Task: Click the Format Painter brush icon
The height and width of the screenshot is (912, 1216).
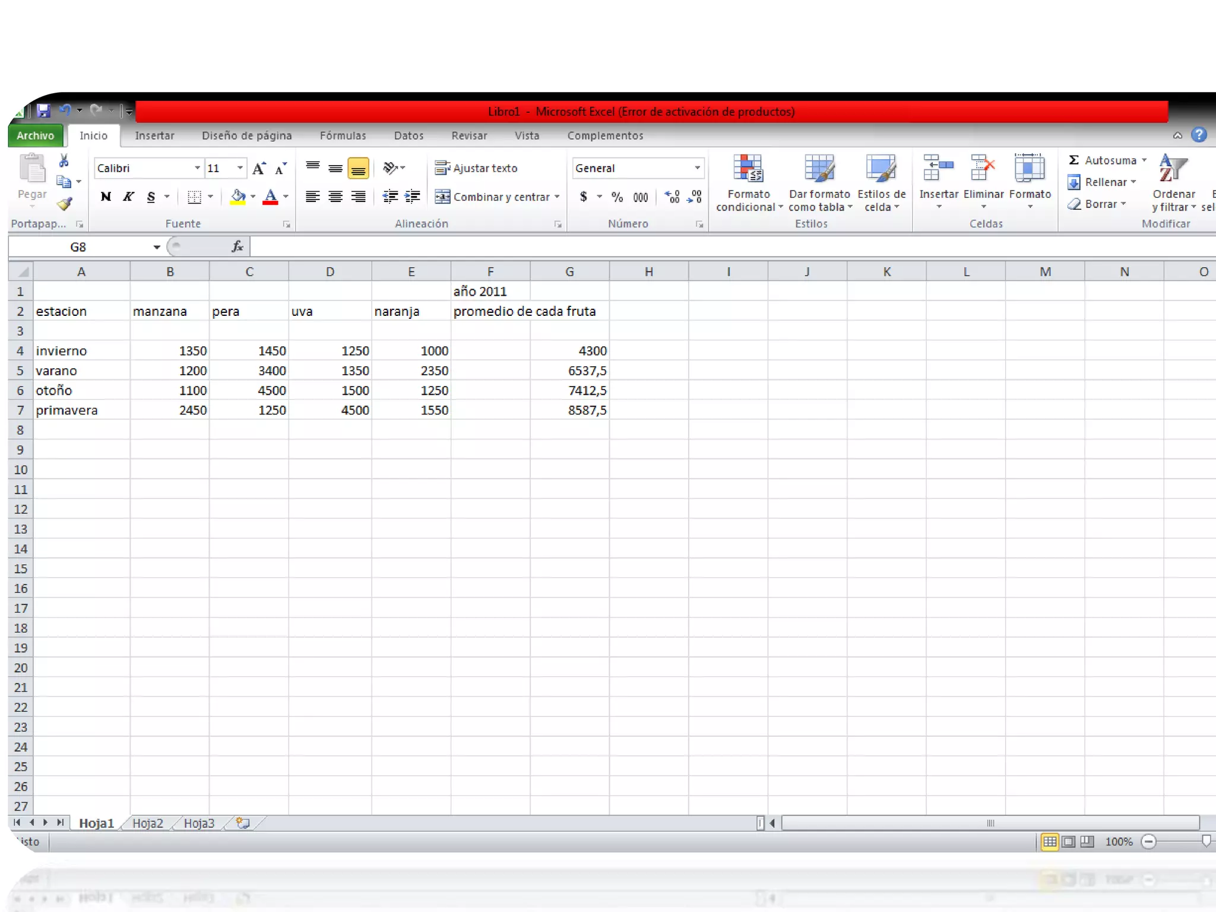Action: (64, 204)
